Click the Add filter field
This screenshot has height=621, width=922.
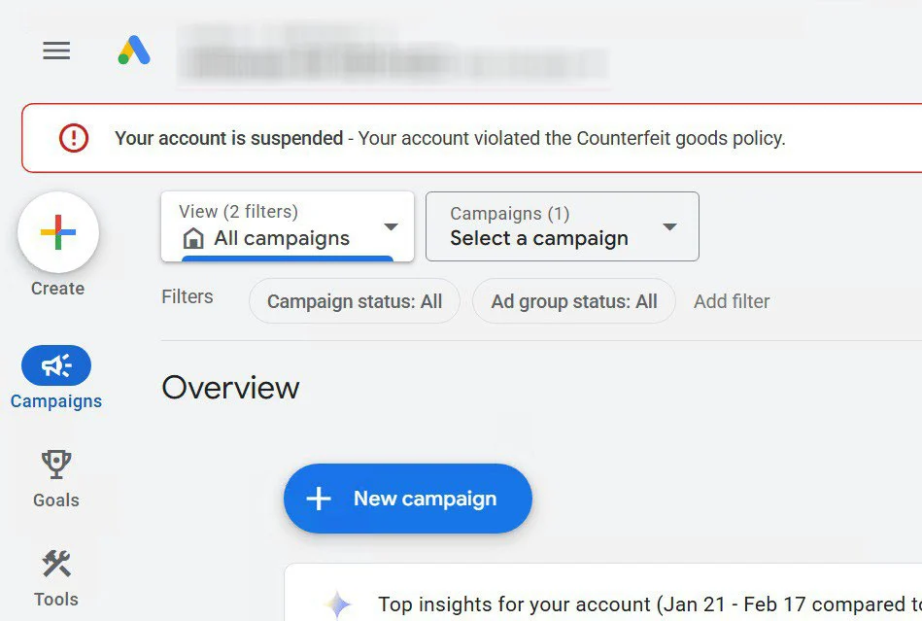(x=732, y=302)
